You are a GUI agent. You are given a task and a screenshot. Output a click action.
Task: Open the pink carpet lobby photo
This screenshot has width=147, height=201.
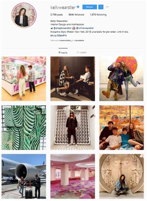(73, 176)
